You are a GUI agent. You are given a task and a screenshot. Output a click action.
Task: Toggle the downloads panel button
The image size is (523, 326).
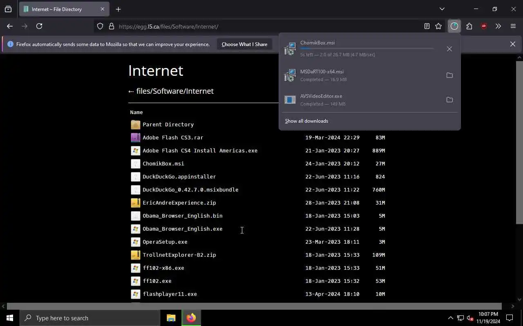coord(454,26)
